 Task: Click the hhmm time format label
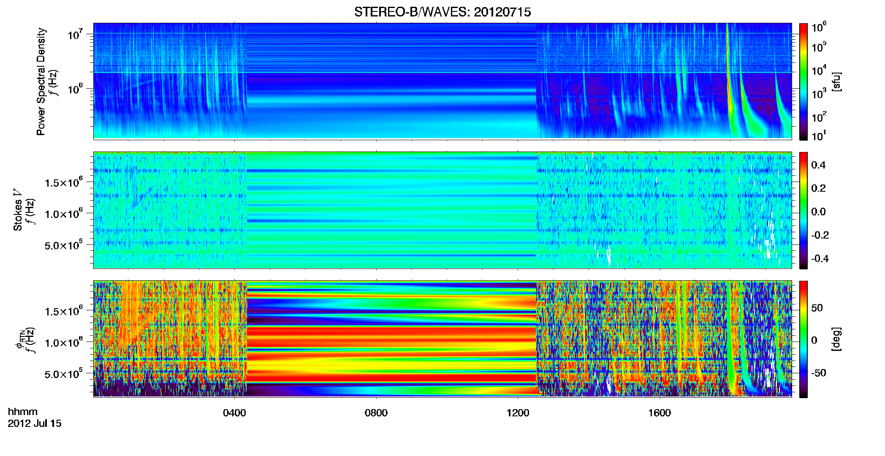[x=23, y=412]
